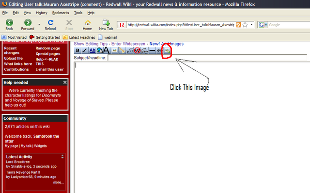
Task: Open My page link
Action: [x=11, y=146]
